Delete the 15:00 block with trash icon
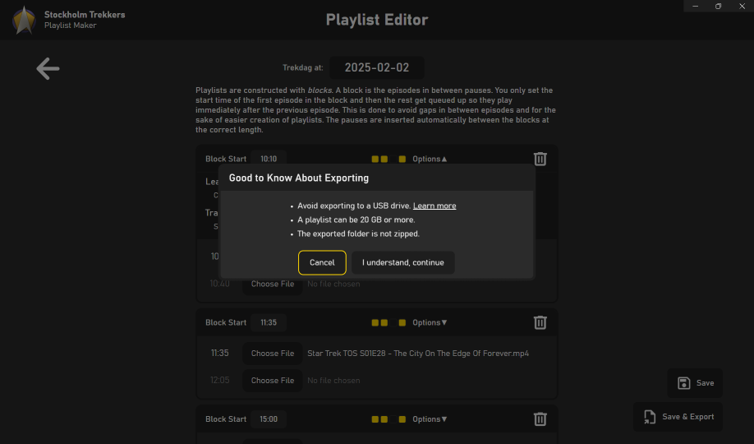 point(540,419)
